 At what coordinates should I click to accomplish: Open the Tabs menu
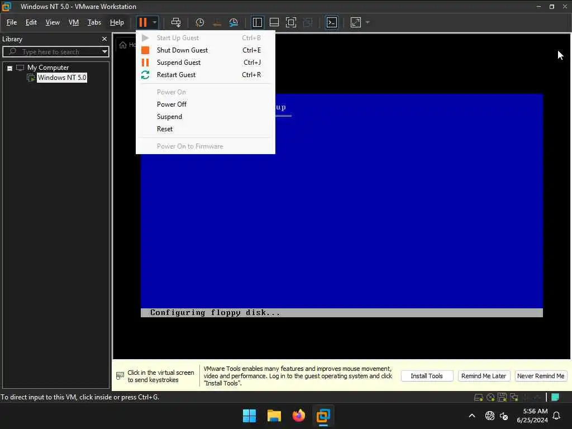click(94, 22)
